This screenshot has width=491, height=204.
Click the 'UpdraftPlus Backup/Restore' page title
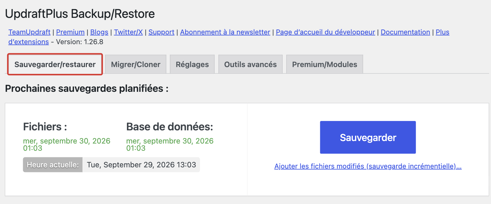(80, 14)
